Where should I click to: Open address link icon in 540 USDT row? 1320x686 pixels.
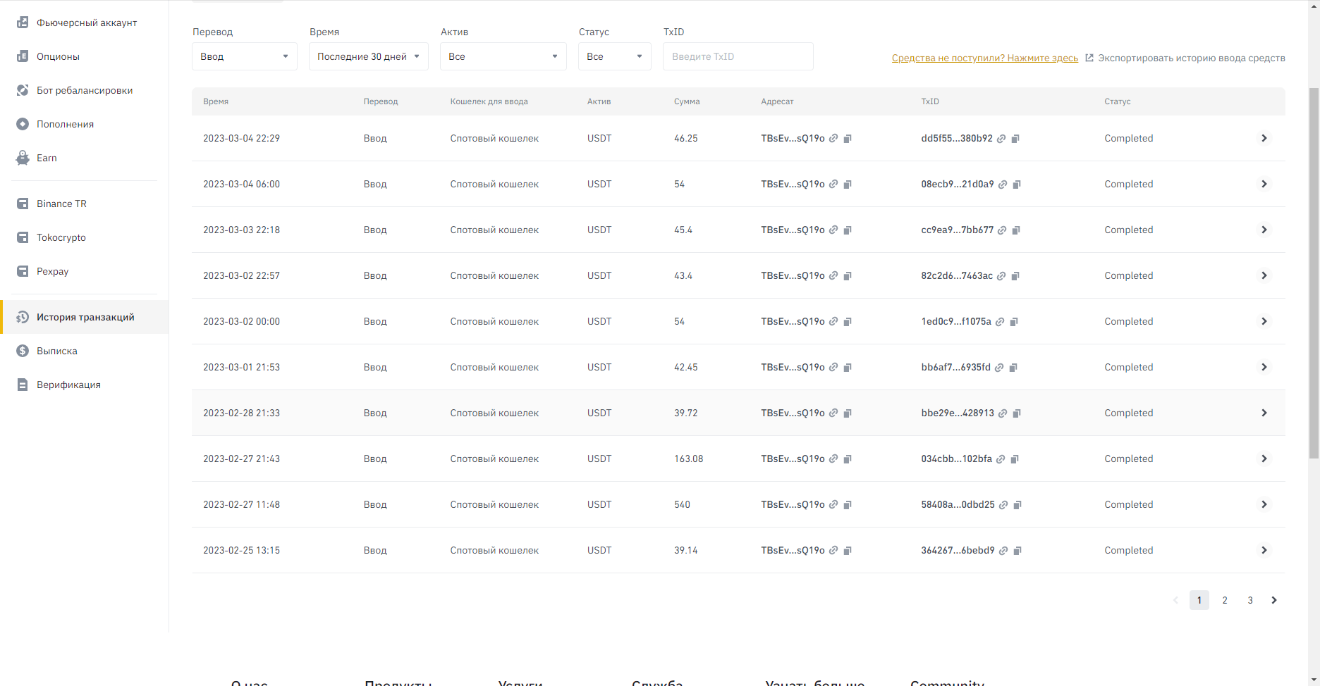pos(833,505)
